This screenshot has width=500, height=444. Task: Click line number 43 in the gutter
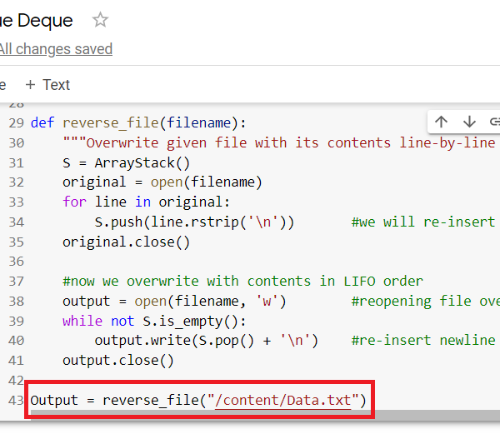coord(16,401)
